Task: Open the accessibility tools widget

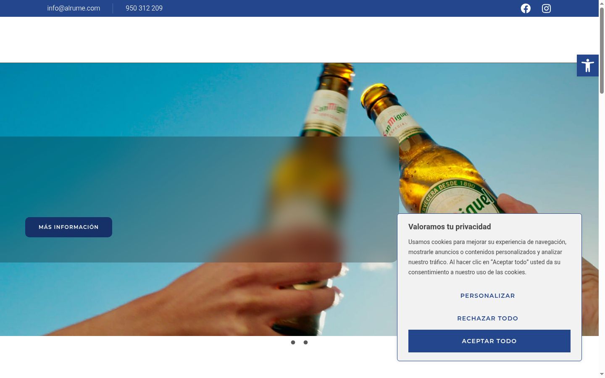Action: click(x=587, y=66)
